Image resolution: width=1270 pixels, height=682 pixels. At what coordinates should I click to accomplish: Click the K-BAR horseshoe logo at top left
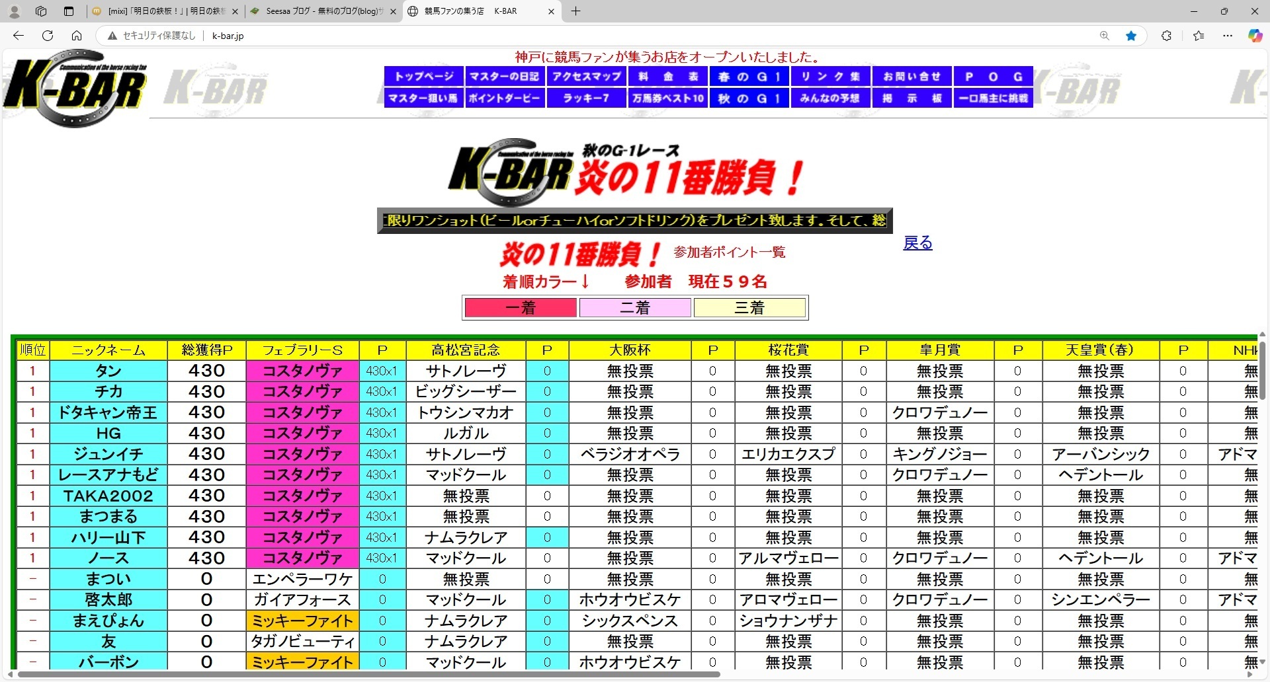tap(75, 88)
